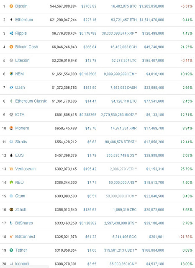Image resolution: width=195 pixels, height=268 pixels.
Task: Select the IOTA price $0.288396
Action: [88, 115]
